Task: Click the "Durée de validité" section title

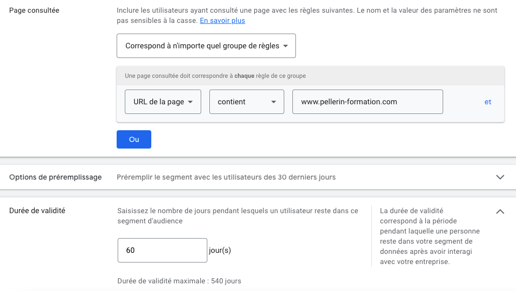Action: [x=37, y=211]
